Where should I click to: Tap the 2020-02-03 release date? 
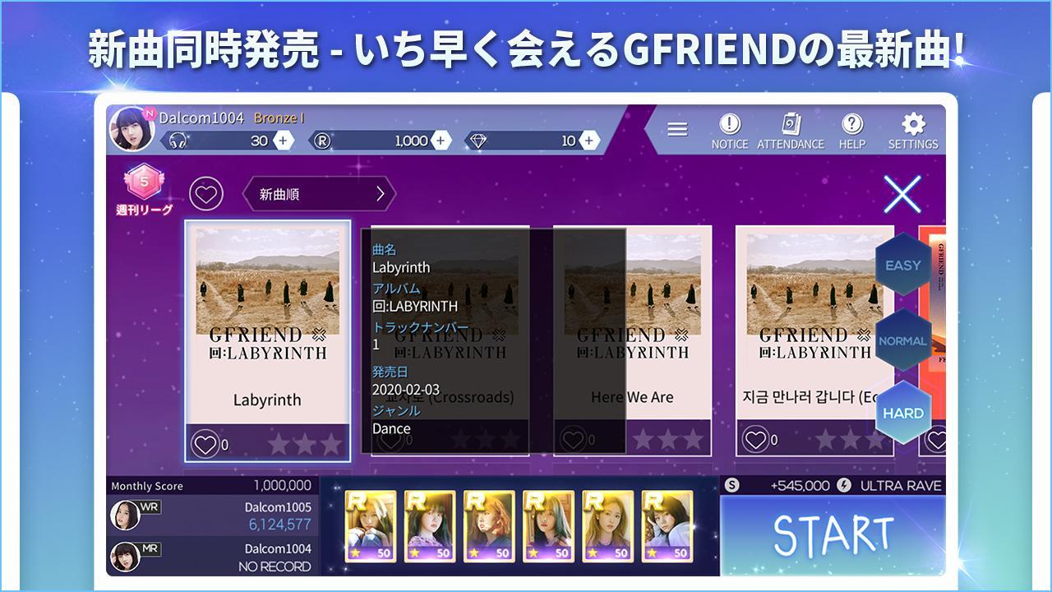[406, 389]
